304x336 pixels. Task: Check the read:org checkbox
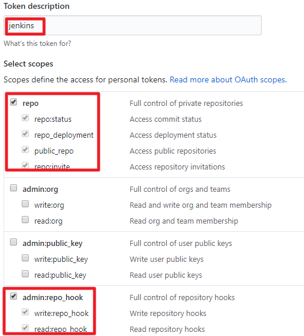coord(25,219)
